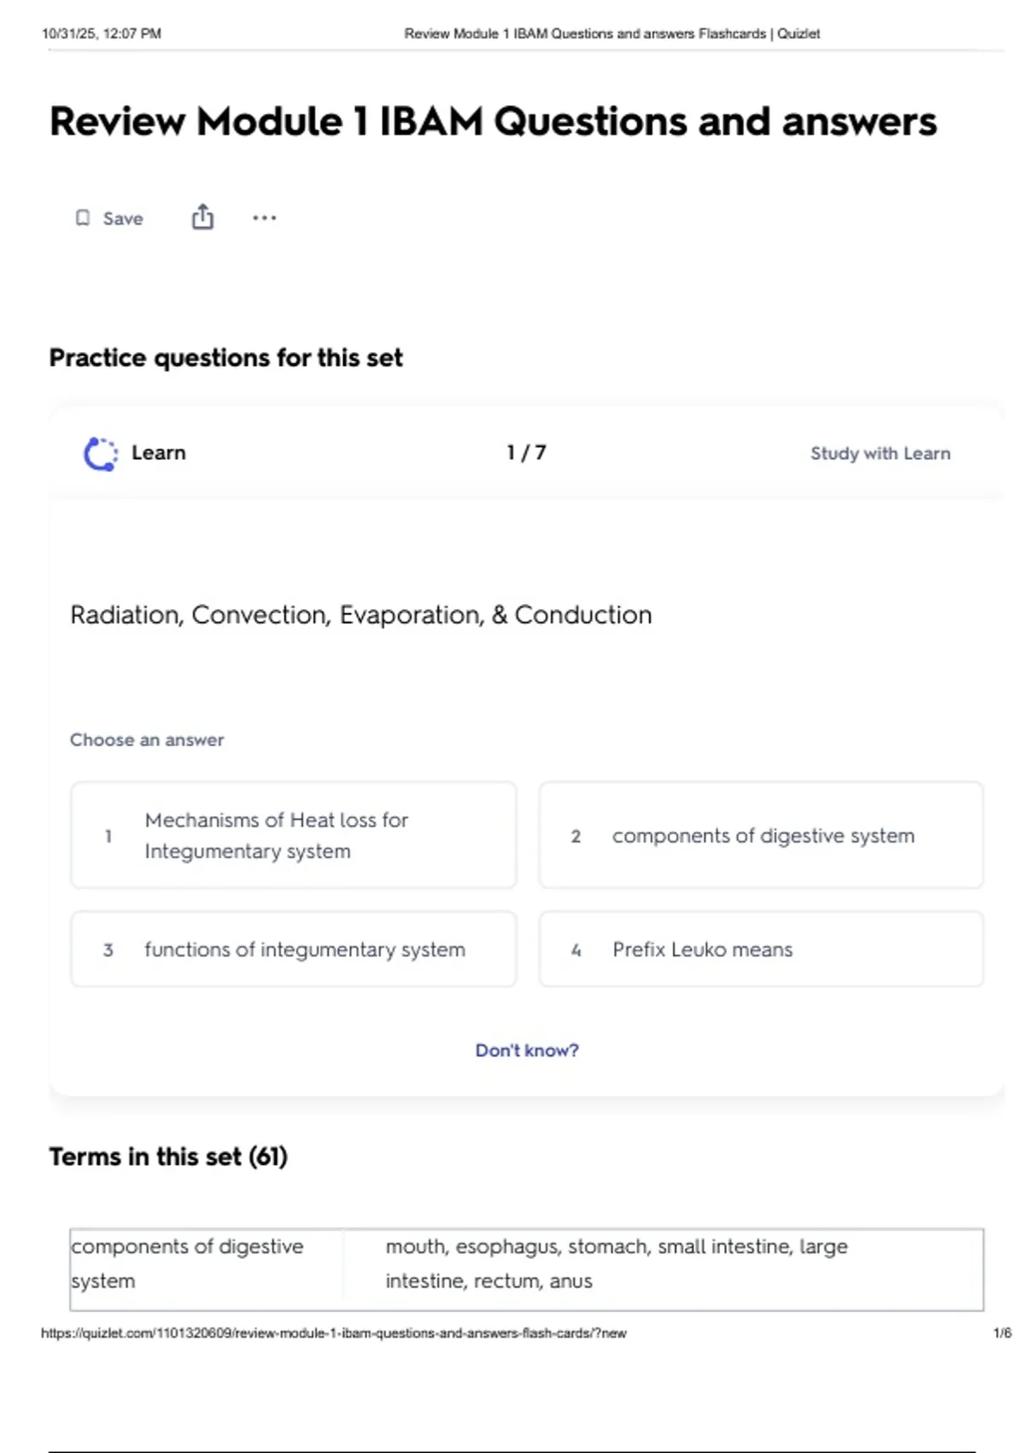Click the Practice questions for this set heading
Image resolution: width=1025 pixels, height=1453 pixels.
click(x=225, y=357)
